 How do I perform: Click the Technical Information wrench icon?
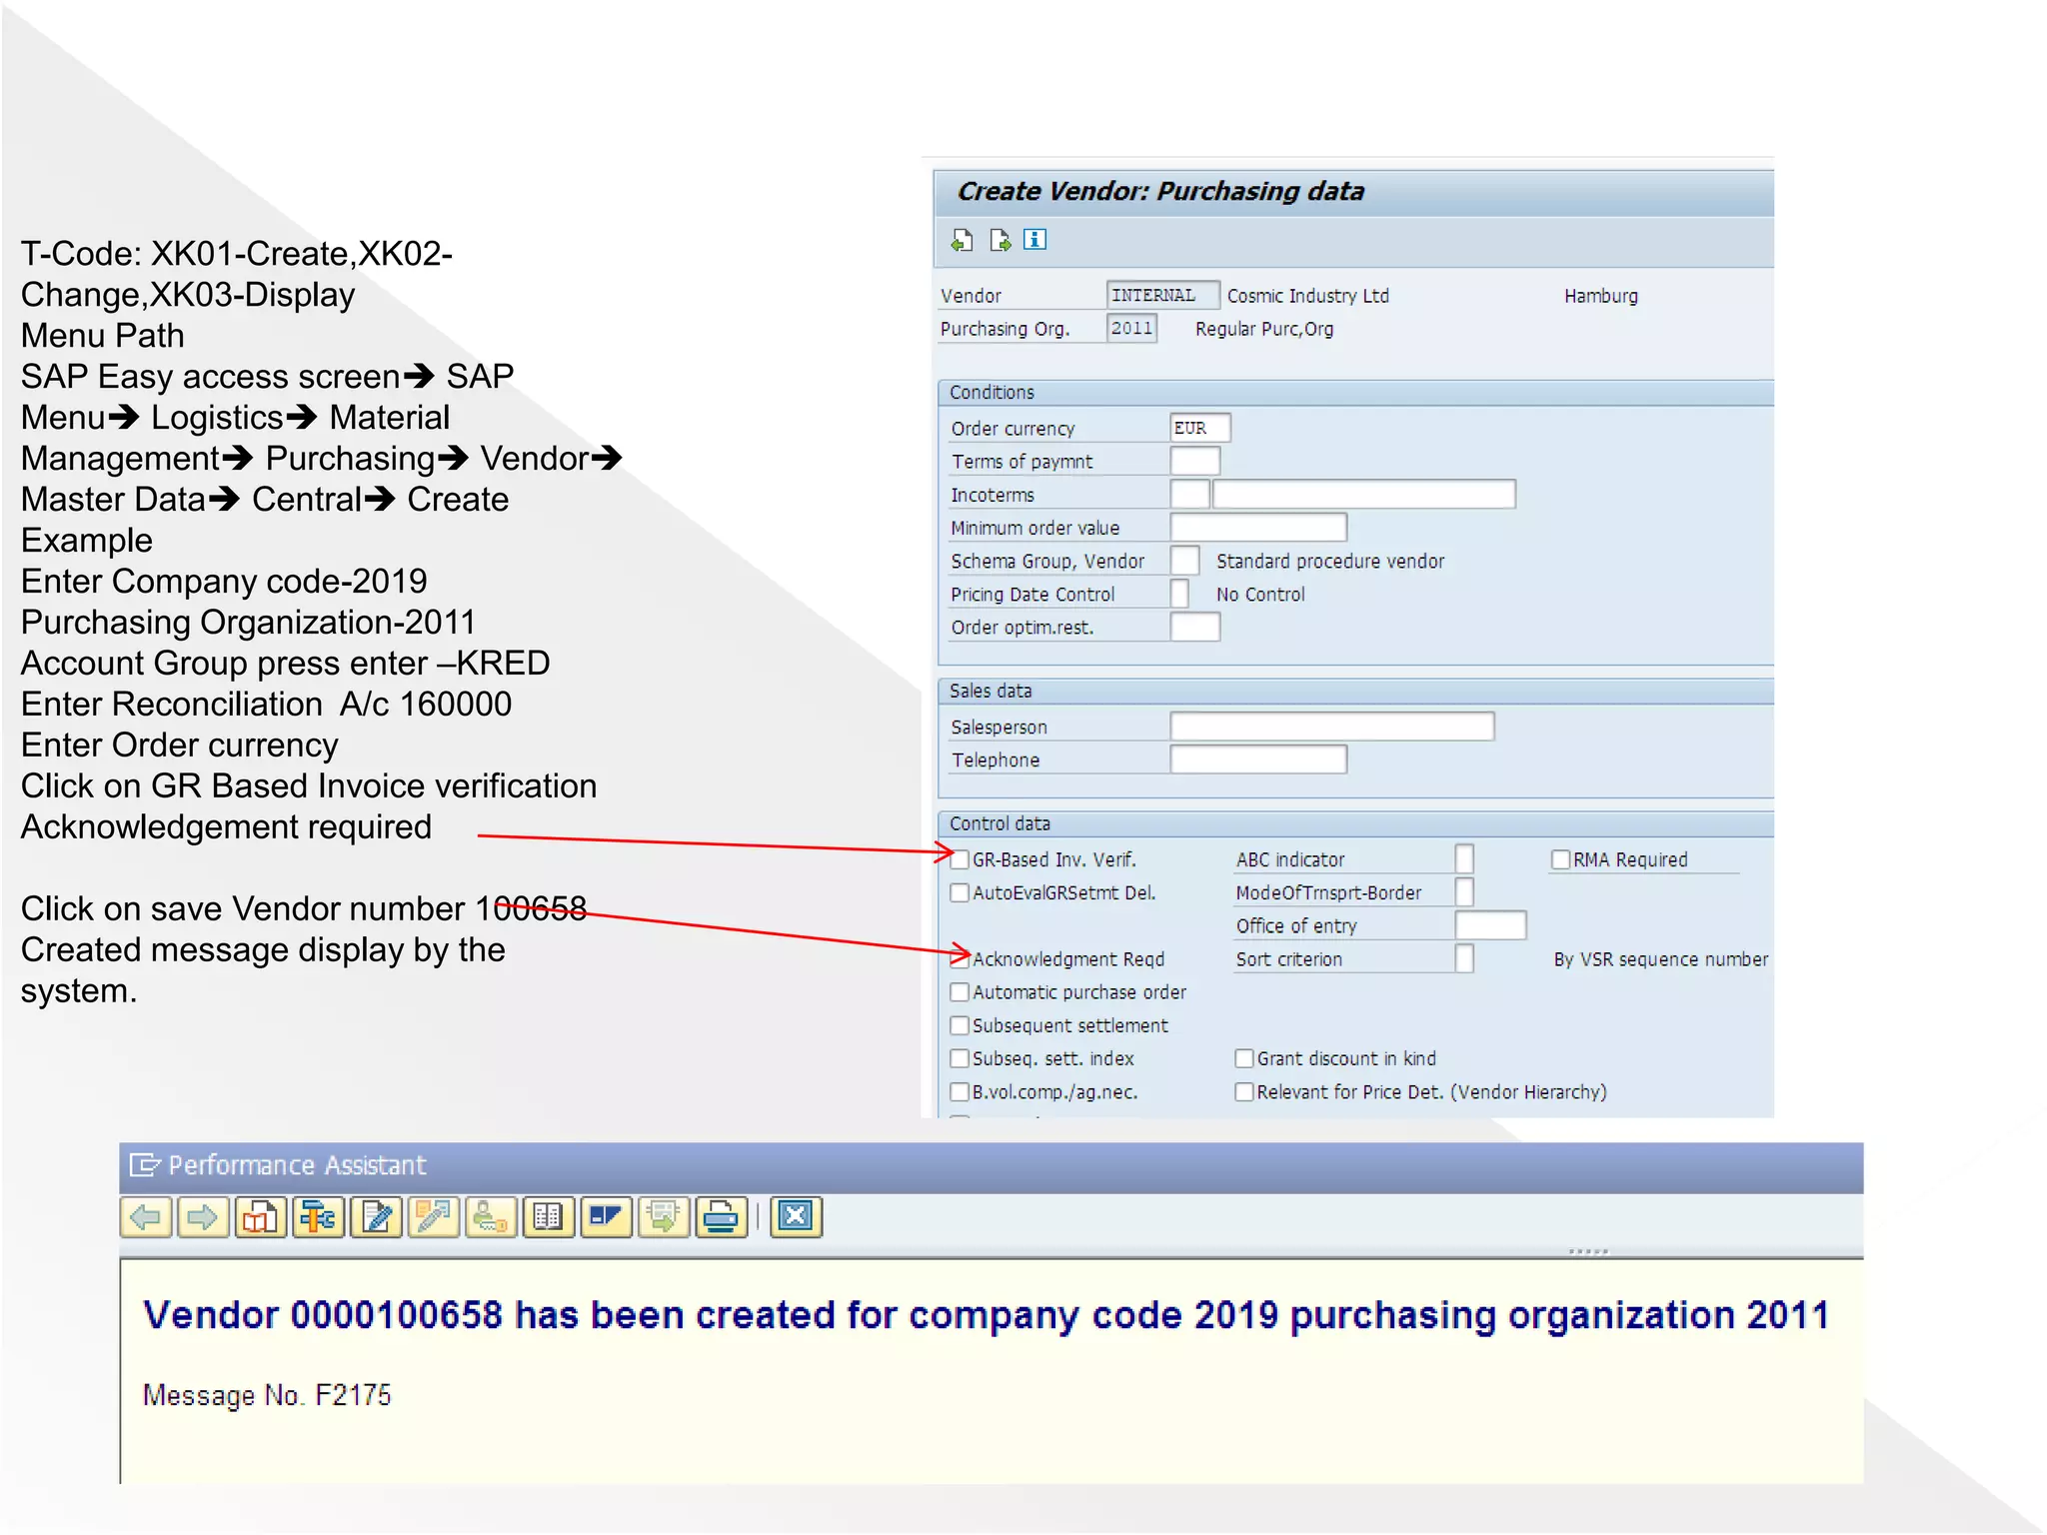point(319,1217)
